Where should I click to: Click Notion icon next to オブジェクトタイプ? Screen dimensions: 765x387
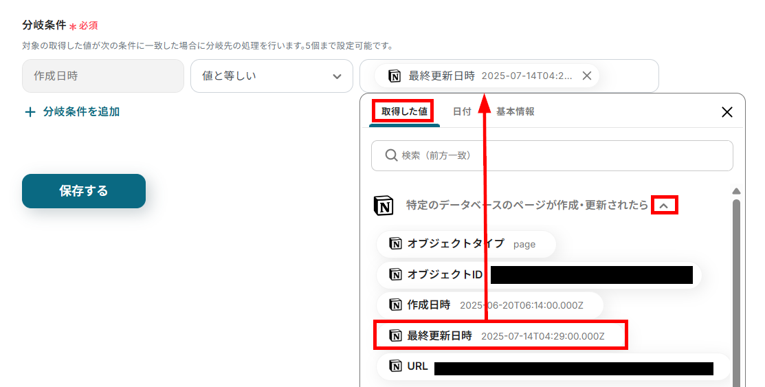coord(395,243)
